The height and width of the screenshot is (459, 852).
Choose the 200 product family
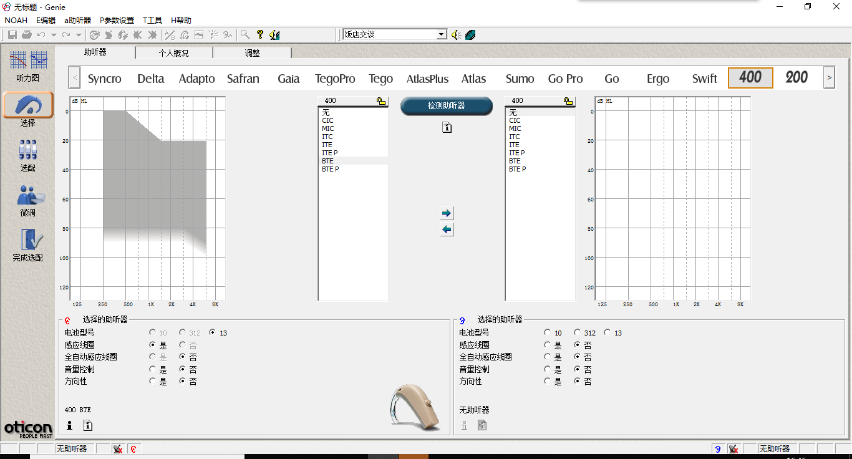click(796, 78)
